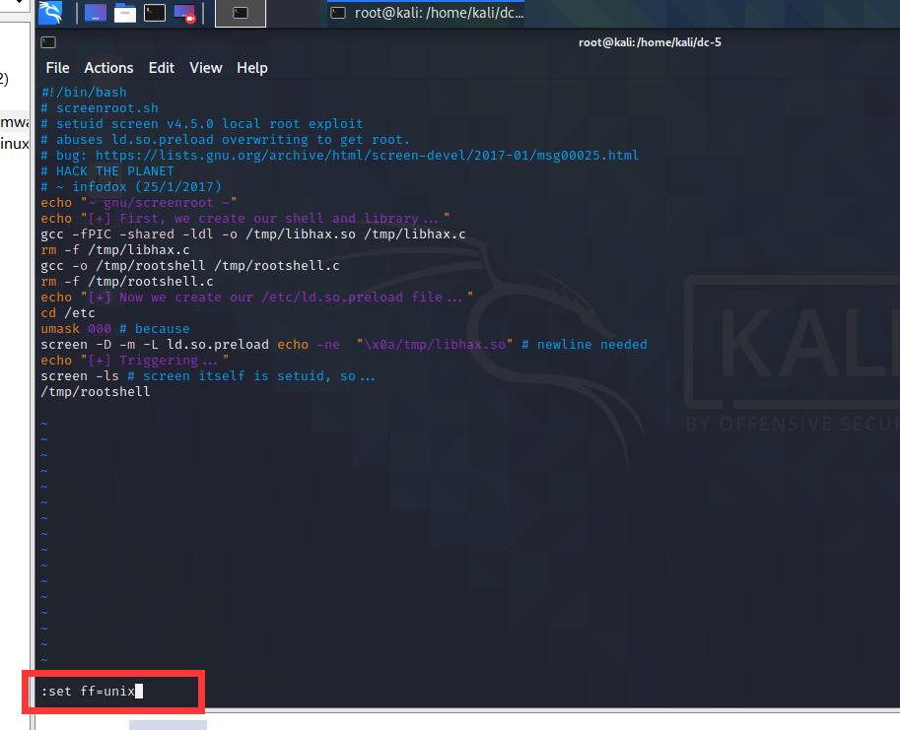Click the show desktop panel icon

[x=96, y=13]
